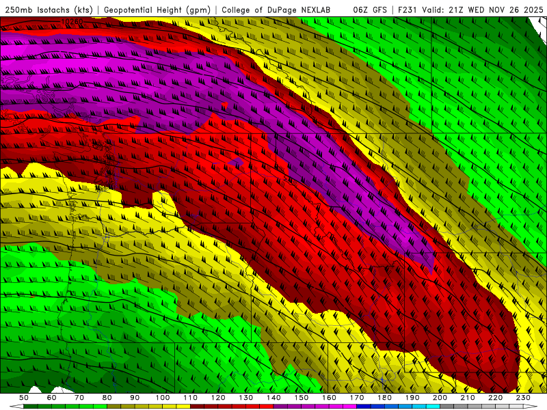
Task: Click the colorbar label '80'
Action: pos(107,398)
